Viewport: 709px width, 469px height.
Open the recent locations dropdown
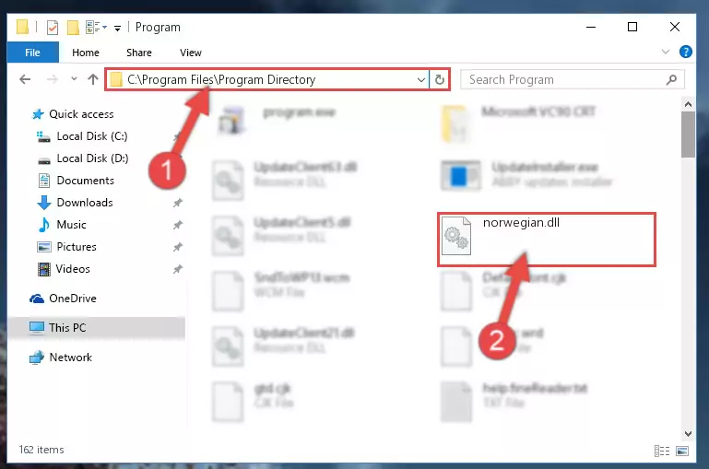tap(74, 79)
